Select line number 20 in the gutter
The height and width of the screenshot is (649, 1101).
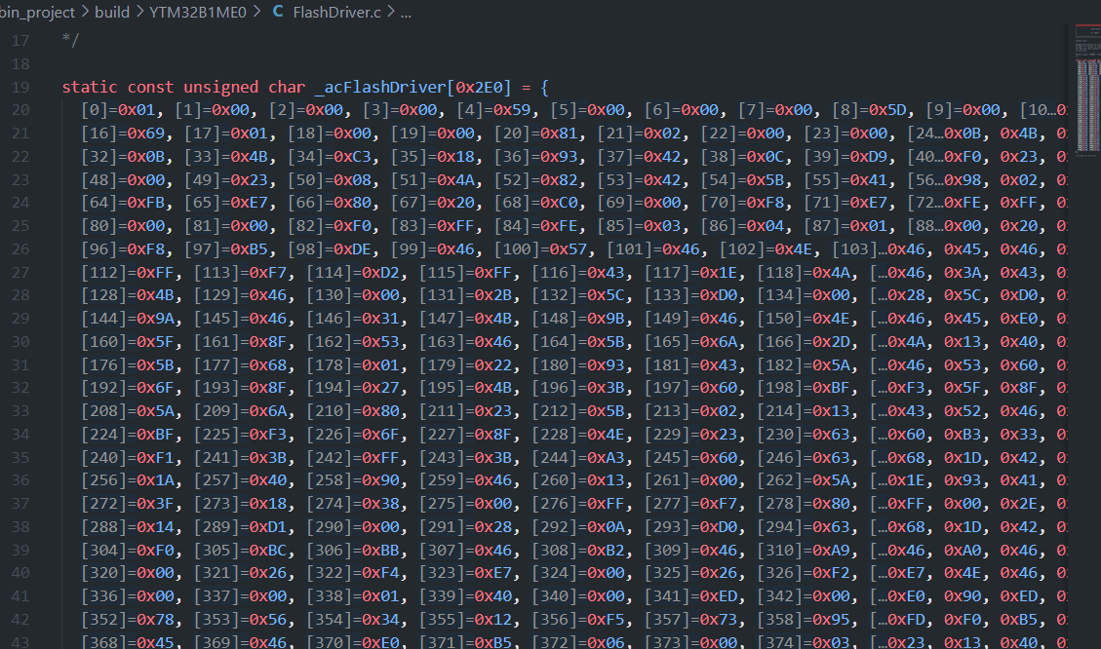(20, 110)
